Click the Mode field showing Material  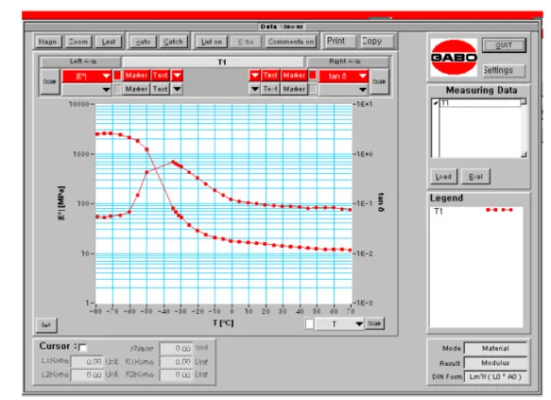point(495,348)
